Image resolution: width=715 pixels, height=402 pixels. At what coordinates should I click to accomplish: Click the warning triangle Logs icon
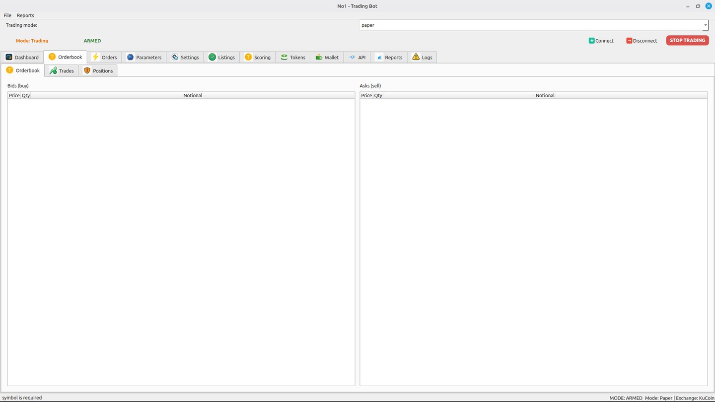[x=416, y=57]
